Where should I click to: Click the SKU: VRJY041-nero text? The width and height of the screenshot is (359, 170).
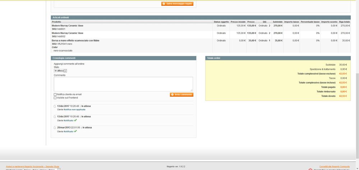(x=62, y=44)
